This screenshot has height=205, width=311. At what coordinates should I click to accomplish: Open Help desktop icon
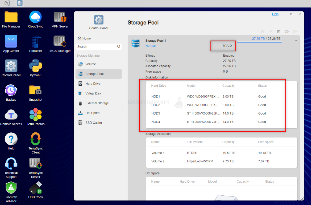tap(11, 141)
